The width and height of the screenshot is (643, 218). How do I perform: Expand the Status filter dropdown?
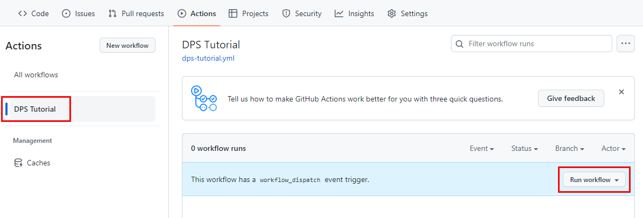[525, 148]
